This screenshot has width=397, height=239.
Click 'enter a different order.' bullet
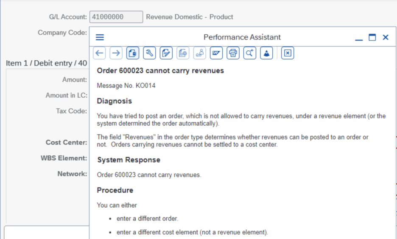[147, 219]
